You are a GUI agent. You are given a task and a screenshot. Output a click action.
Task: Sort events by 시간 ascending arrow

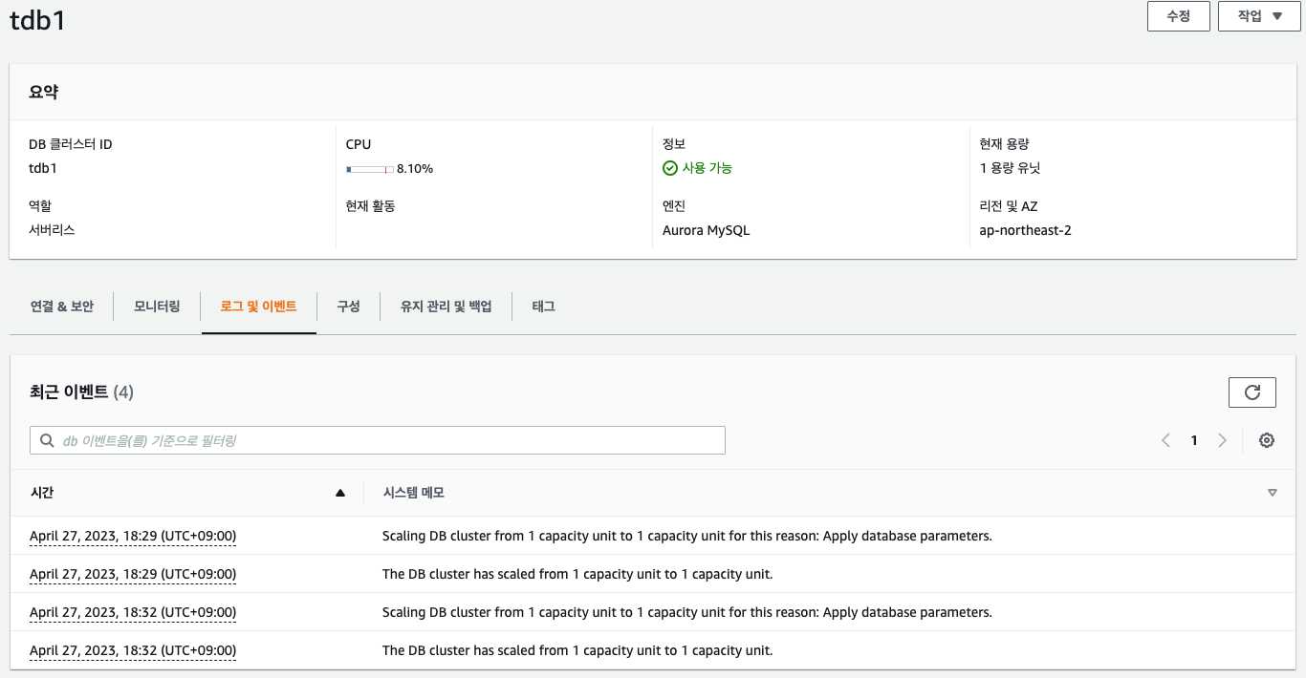340,493
